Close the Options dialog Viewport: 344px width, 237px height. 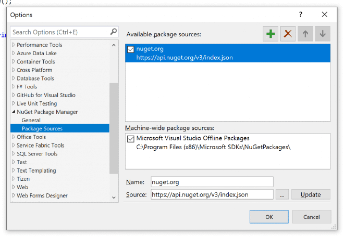tap(325, 15)
